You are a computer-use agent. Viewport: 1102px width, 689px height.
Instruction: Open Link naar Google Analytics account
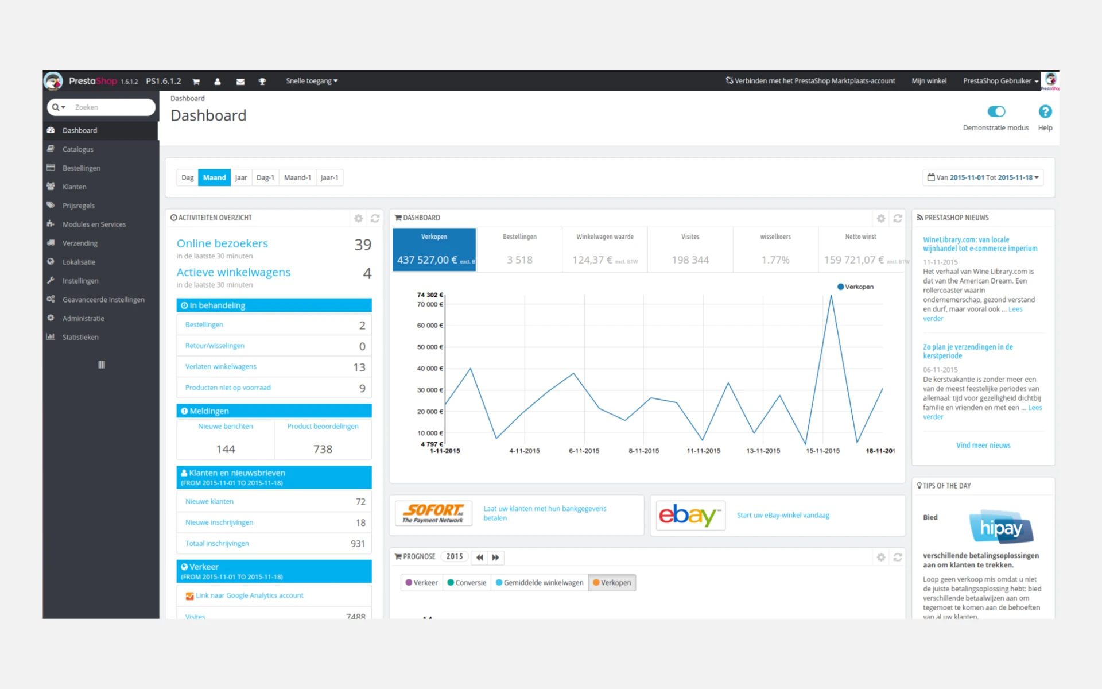[x=249, y=595]
